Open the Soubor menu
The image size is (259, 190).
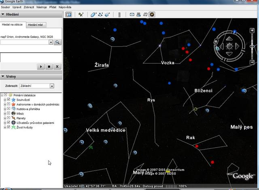5,7
